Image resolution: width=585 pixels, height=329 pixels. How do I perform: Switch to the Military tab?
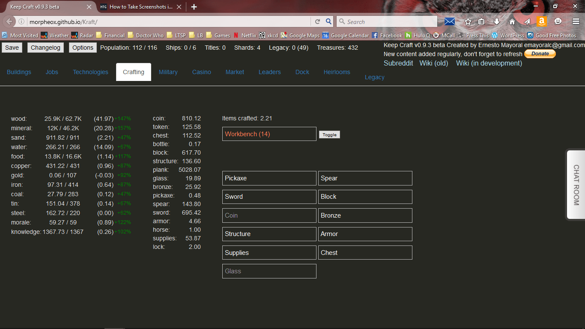pos(168,72)
